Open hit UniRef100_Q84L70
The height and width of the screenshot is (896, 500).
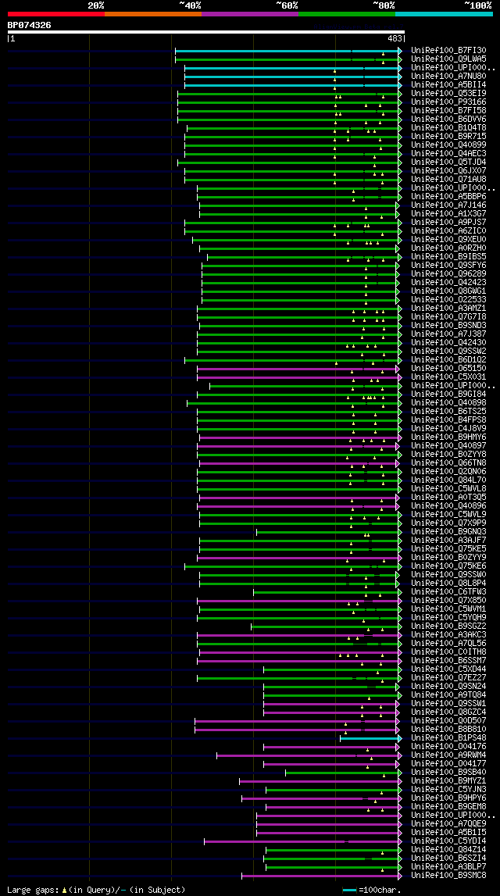coord(448,480)
